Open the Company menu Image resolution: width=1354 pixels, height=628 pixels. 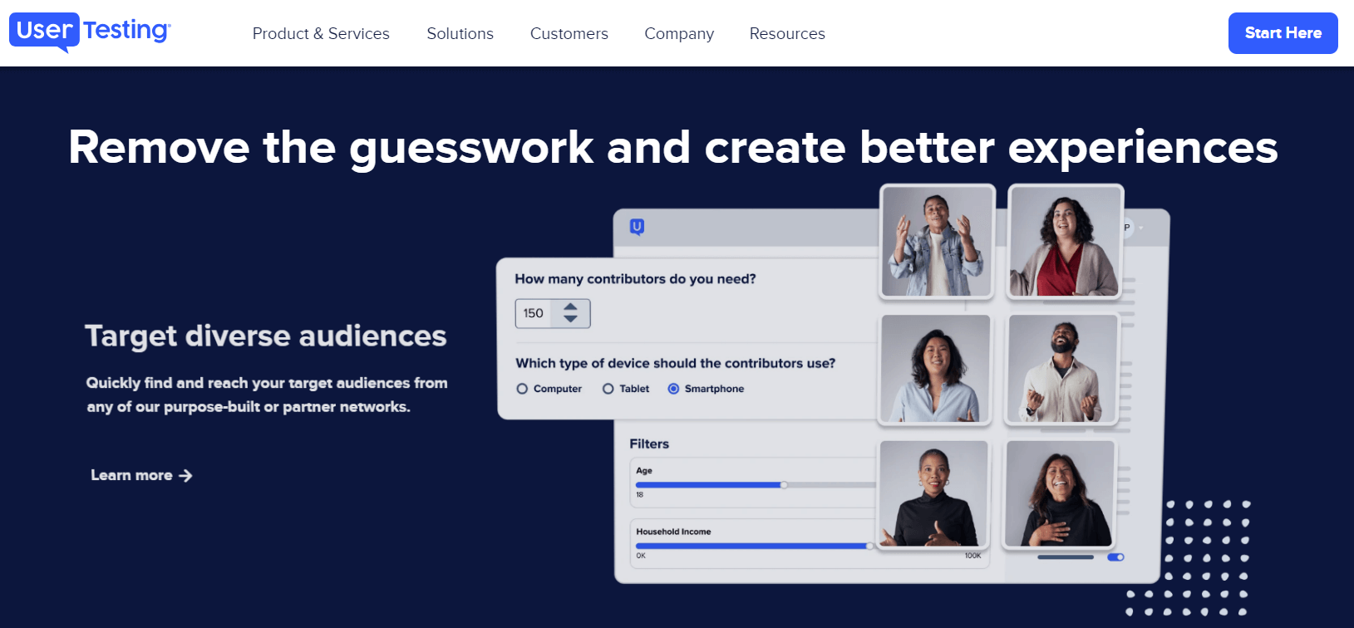tap(678, 33)
